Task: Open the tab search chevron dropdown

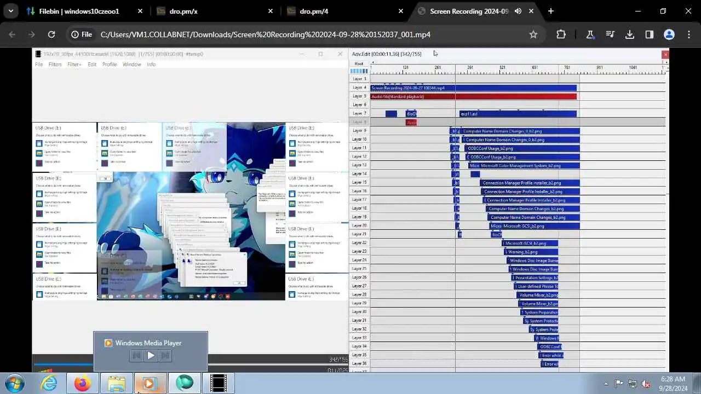Action: pyautogui.click(x=11, y=11)
